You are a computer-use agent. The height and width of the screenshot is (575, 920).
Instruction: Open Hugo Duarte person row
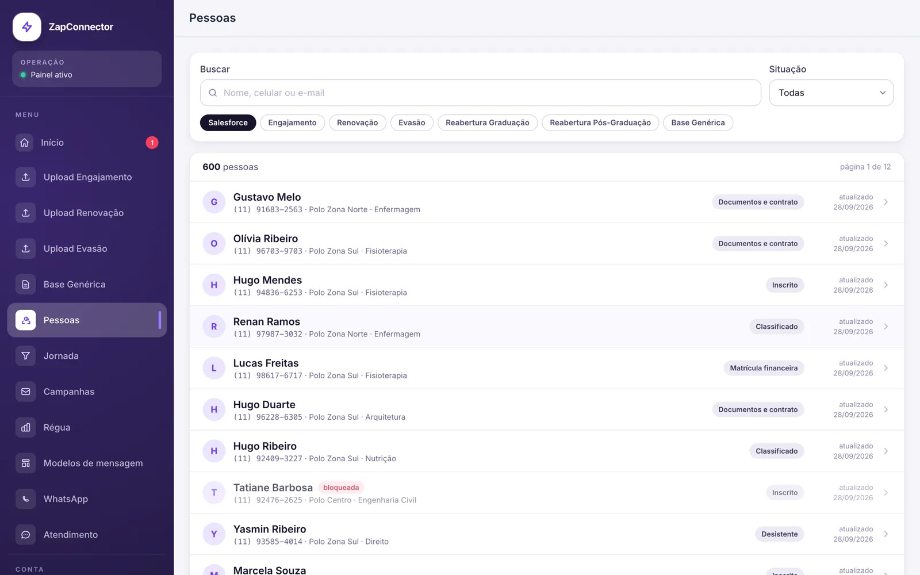pos(547,409)
